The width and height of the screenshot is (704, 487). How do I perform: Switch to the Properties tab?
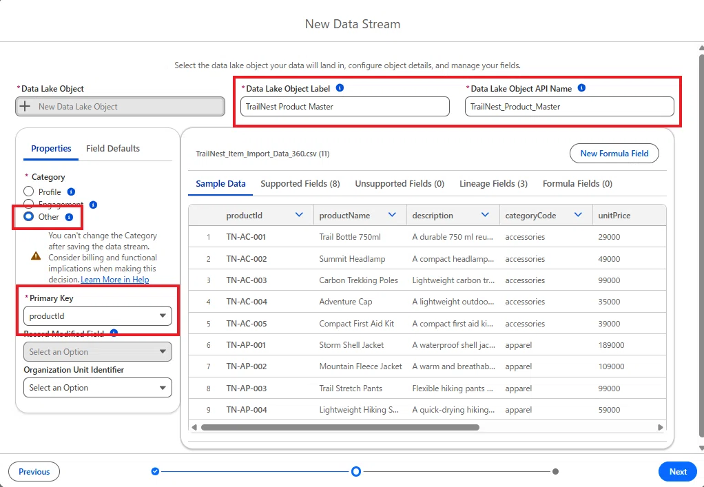coord(51,149)
